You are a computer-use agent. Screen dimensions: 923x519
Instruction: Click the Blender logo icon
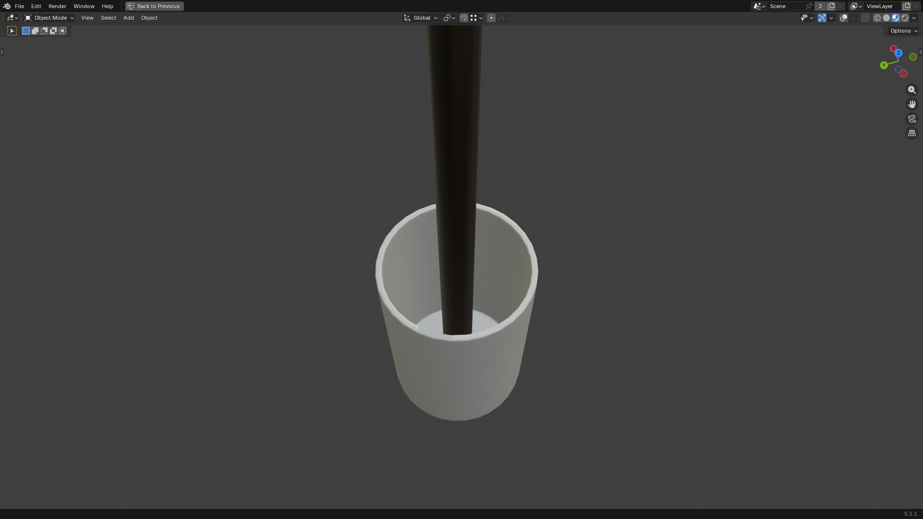point(7,6)
